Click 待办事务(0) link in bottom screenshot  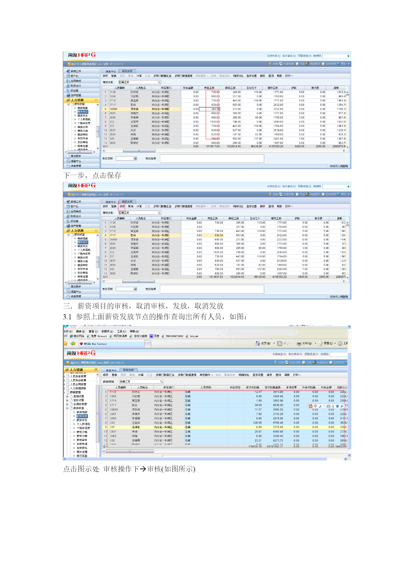pos(295,354)
